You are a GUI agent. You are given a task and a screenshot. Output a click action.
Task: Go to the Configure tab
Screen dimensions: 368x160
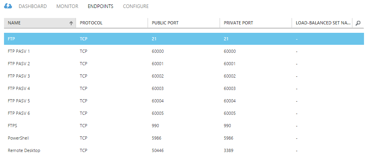(x=136, y=6)
